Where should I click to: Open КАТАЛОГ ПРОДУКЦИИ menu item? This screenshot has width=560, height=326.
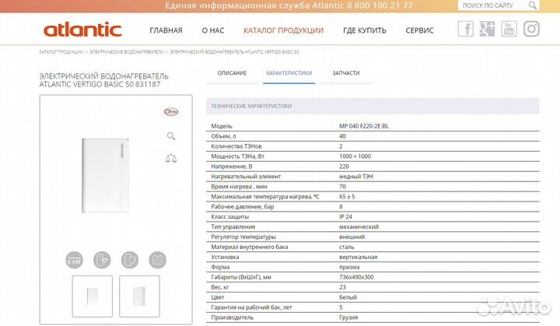[284, 30]
